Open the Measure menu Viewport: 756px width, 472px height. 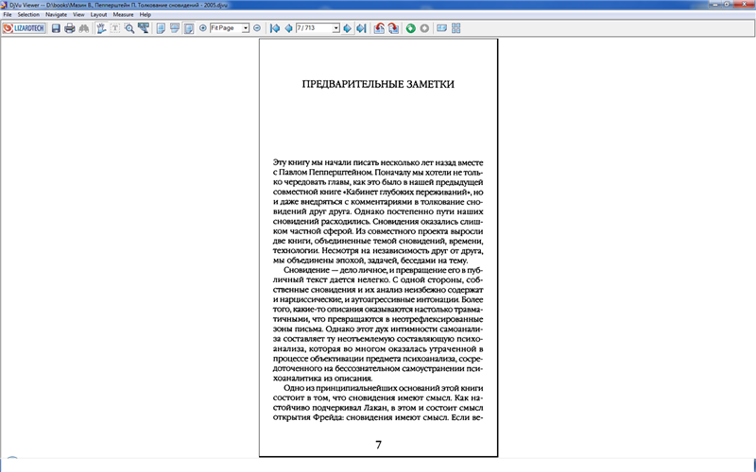point(123,15)
